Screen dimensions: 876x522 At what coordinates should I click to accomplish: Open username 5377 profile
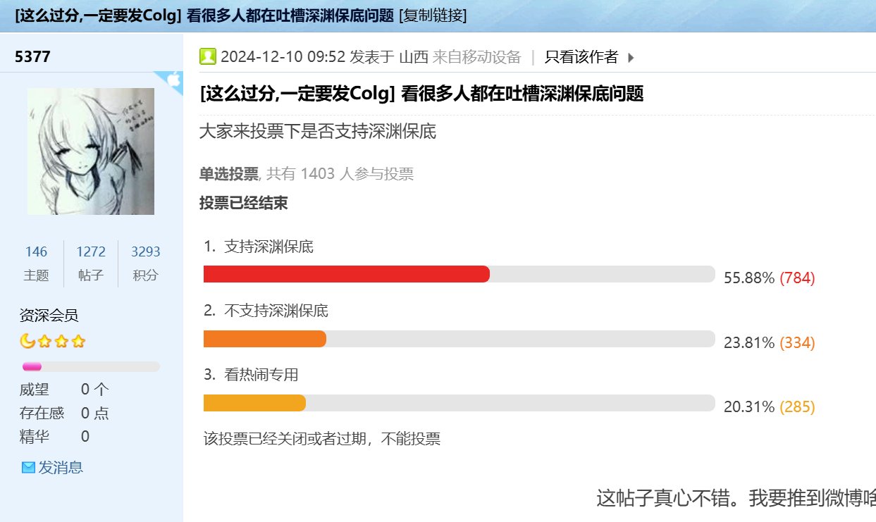pos(32,57)
